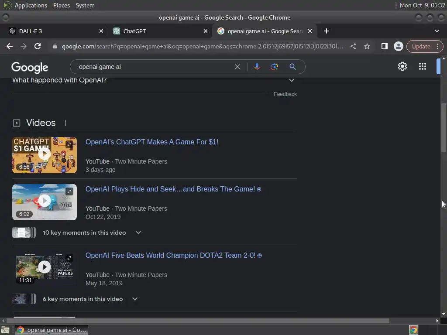
Task: Close the ChatGPT tab
Action: point(206,31)
